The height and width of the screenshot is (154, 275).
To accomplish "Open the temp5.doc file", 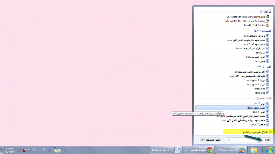I will (x=259, y=89).
